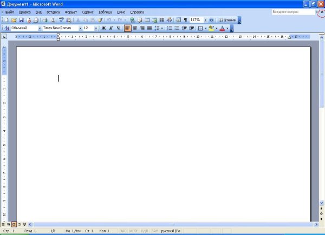Image resolution: width=325 pixels, height=235 pixels.
Task: Open the Правка menu
Action: [25, 12]
